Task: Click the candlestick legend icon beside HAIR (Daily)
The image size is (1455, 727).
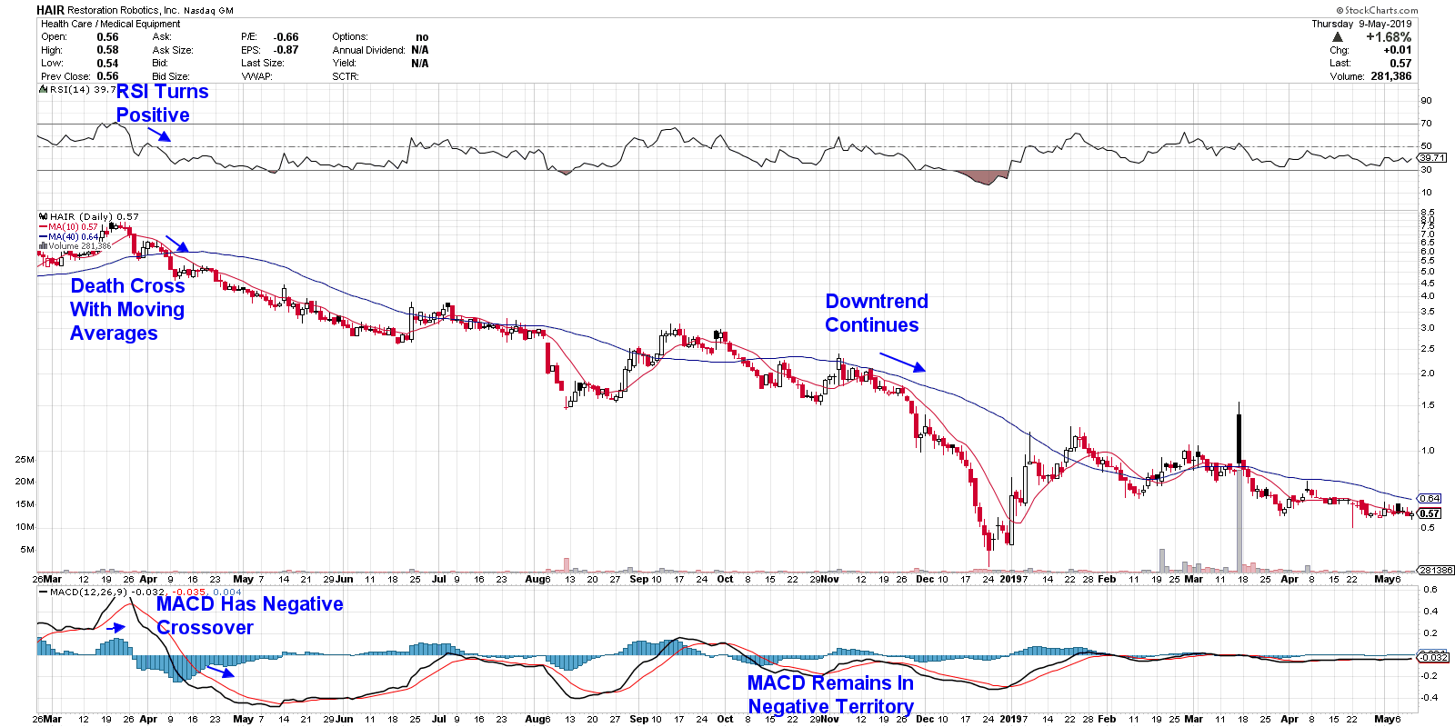Action: (x=43, y=216)
